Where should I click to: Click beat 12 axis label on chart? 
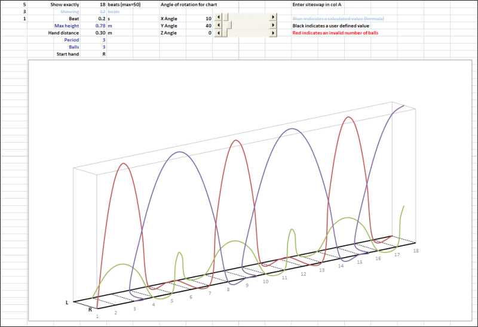point(304,274)
